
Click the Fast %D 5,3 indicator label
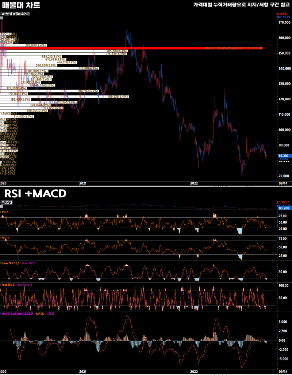click(24, 285)
